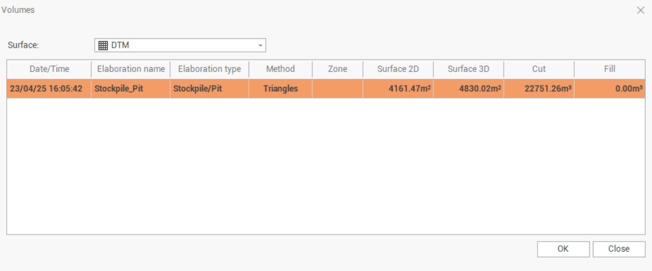
Task: Click the Triangles method cell
Action: point(280,89)
